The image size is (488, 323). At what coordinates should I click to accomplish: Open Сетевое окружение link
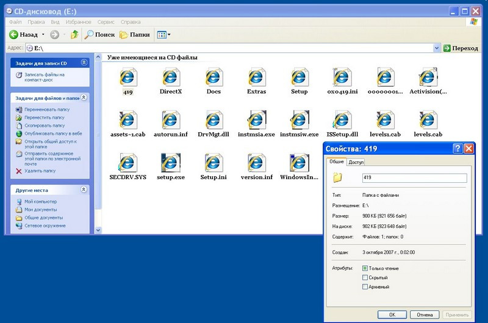tap(45, 225)
